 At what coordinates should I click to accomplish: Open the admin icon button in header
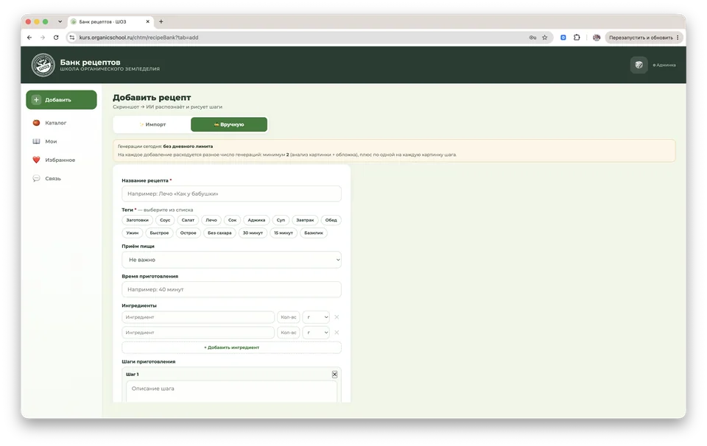point(639,65)
